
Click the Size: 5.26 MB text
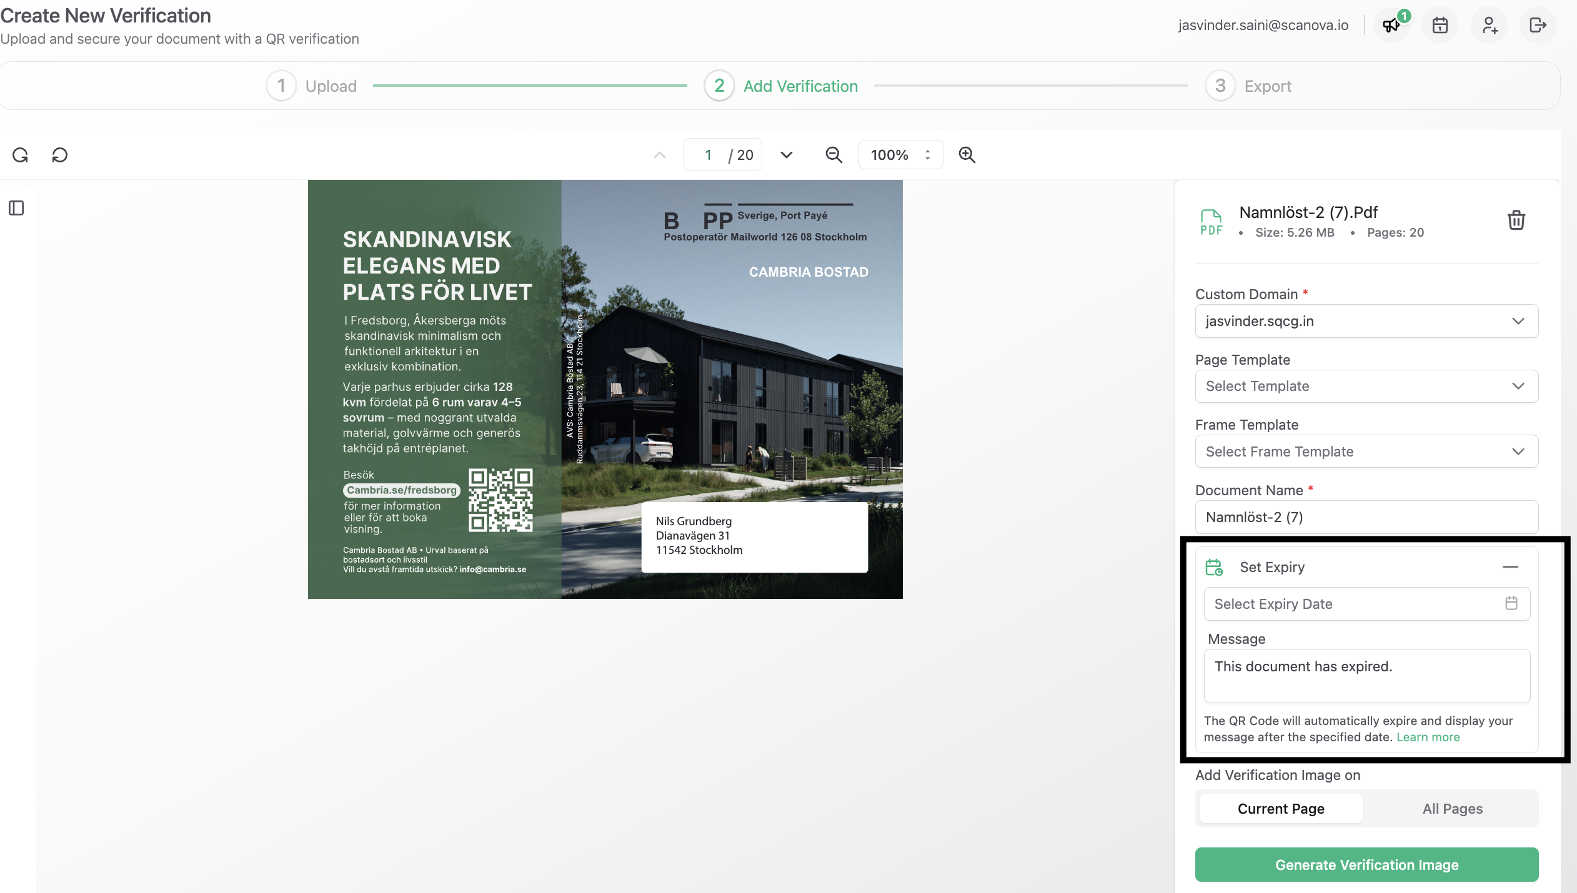pos(1295,232)
